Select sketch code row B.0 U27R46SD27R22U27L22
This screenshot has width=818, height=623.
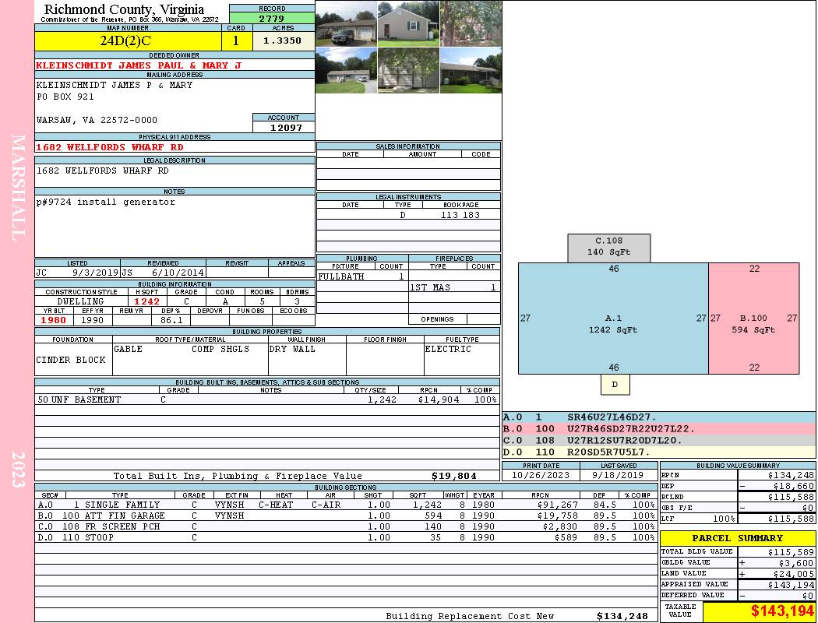click(x=659, y=428)
